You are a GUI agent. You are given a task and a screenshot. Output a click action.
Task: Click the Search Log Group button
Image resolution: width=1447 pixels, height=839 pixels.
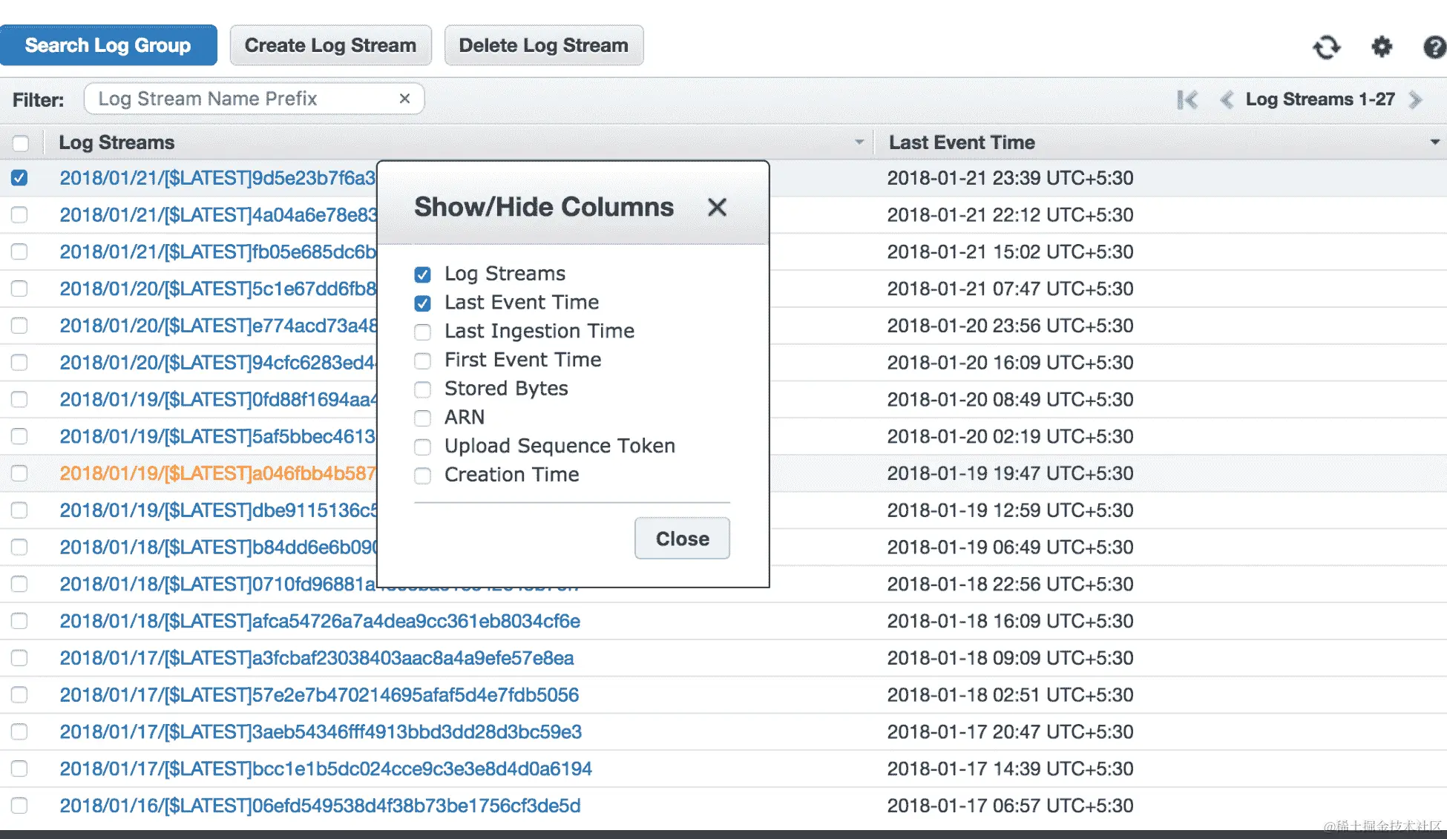click(x=108, y=45)
